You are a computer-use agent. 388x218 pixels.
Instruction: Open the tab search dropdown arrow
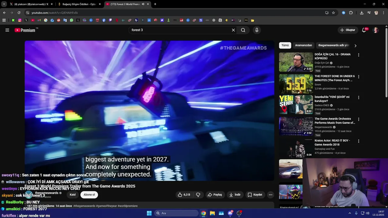tap(4, 4)
